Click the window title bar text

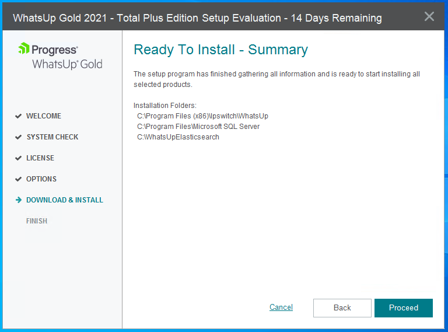pos(197,18)
